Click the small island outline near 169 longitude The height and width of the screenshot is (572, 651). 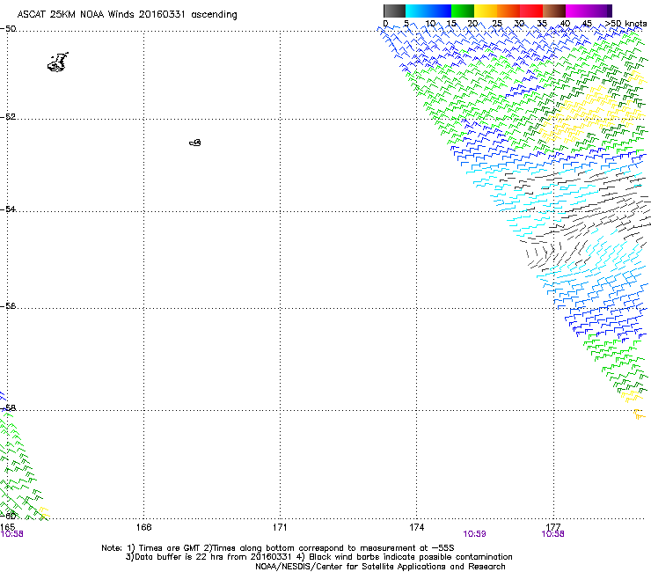(x=195, y=143)
